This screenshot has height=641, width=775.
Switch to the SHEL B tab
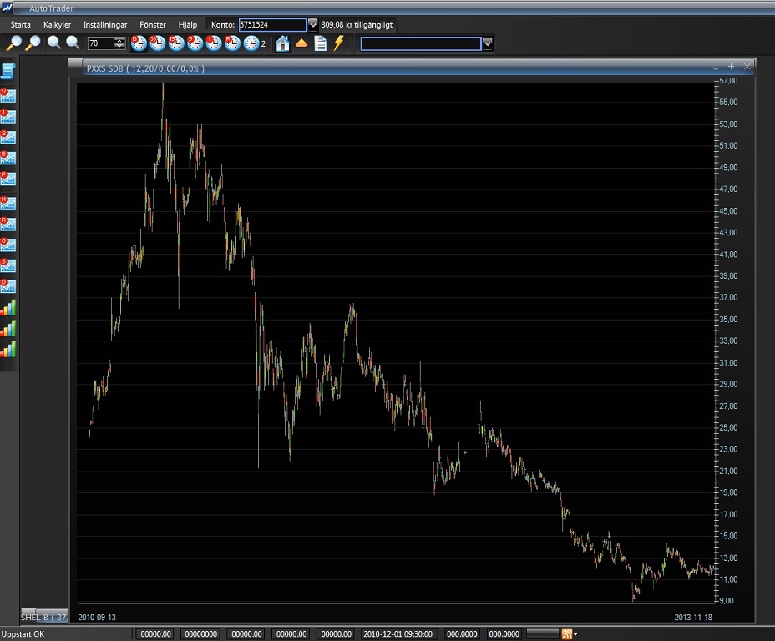tap(43, 618)
